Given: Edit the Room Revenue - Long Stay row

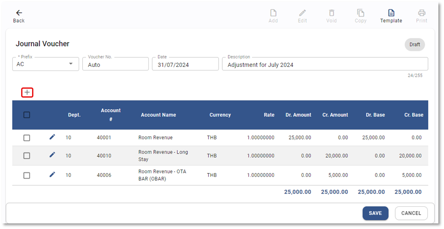Looking at the screenshot, I should click(x=52, y=155).
